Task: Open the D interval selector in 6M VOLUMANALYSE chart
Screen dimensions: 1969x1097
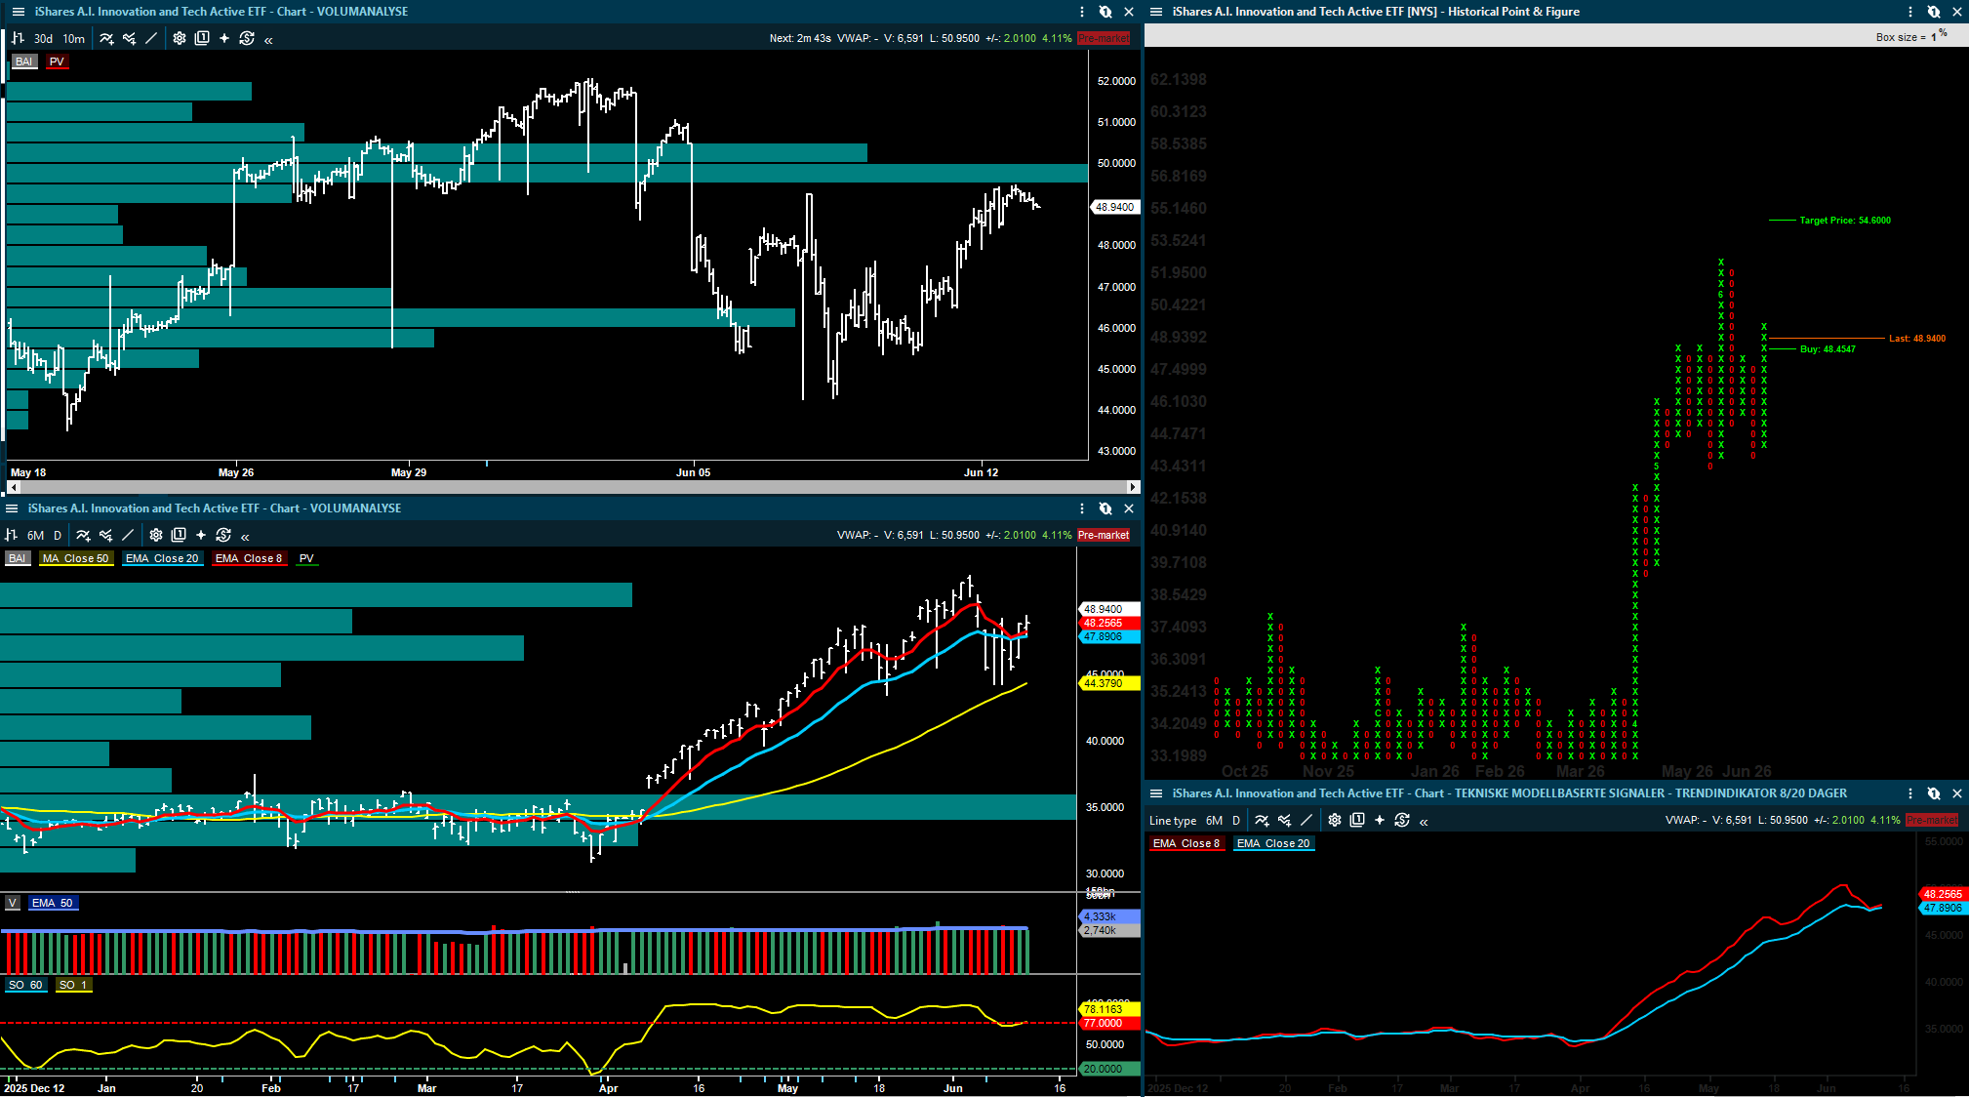Action: (58, 536)
